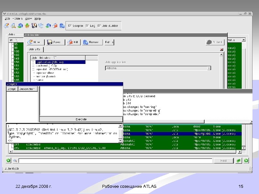
Task: Select job 149 in Jobs list
Action: (x=17, y=59)
